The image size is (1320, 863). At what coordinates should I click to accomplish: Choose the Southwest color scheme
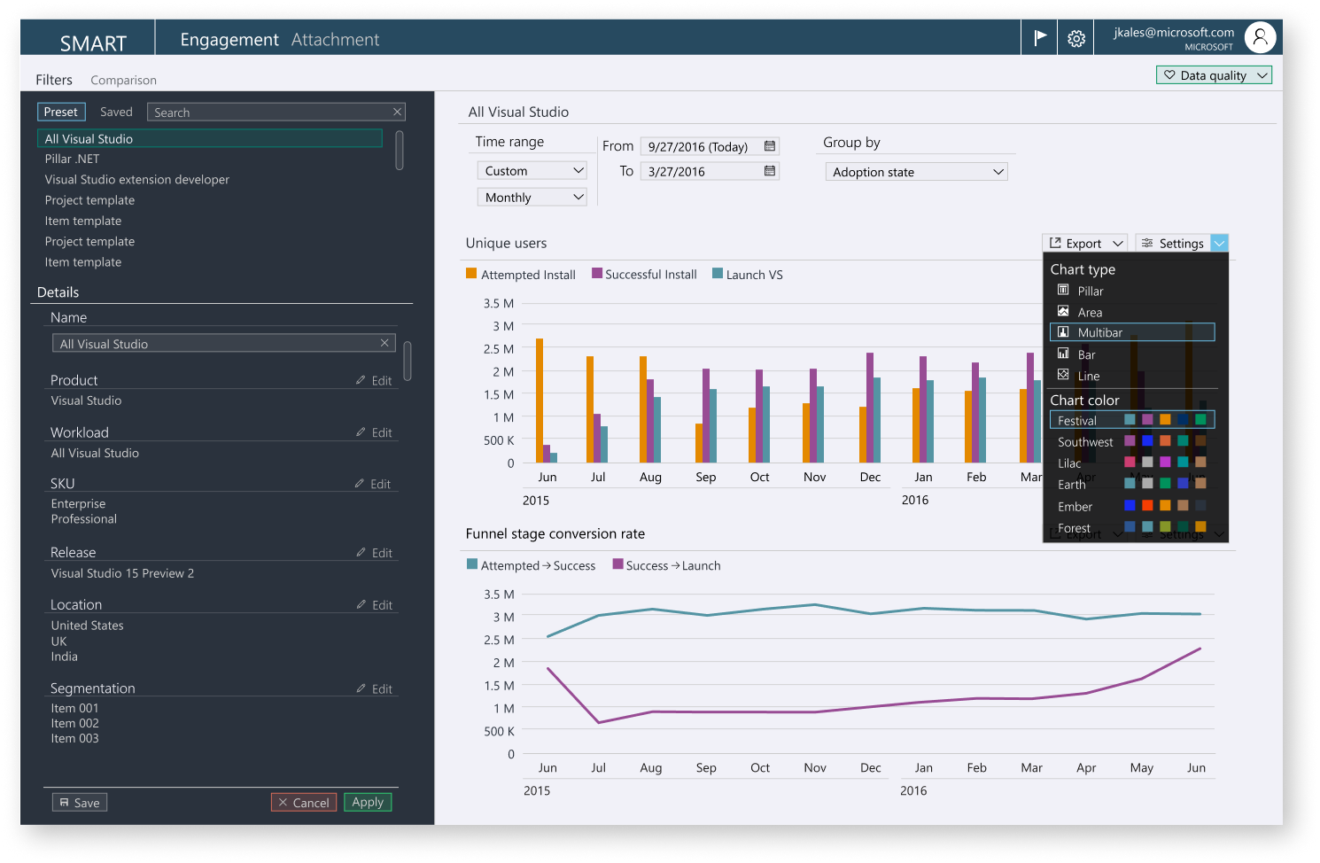(x=1132, y=441)
